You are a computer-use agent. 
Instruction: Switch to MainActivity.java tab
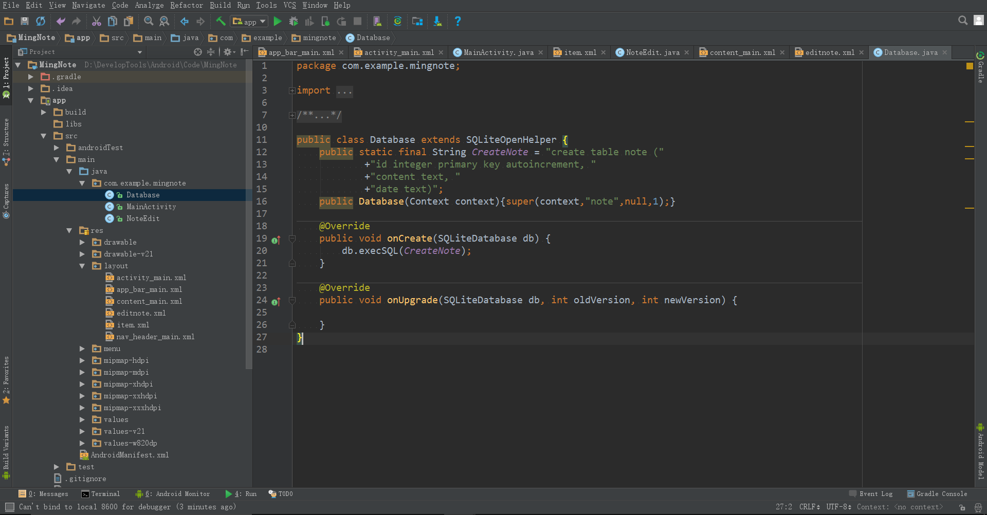(x=498, y=52)
